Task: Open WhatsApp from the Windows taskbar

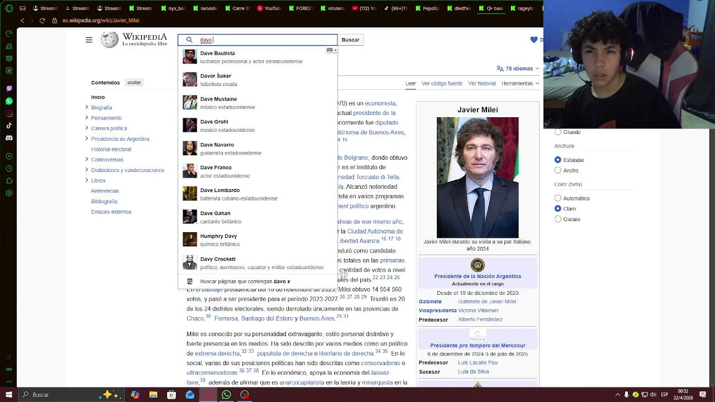Action: (x=226, y=395)
